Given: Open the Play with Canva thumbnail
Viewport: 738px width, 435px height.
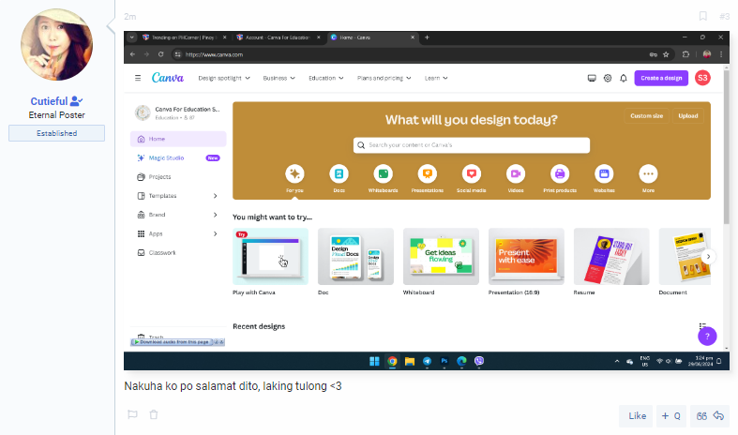Looking at the screenshot, I should [270, 257].
